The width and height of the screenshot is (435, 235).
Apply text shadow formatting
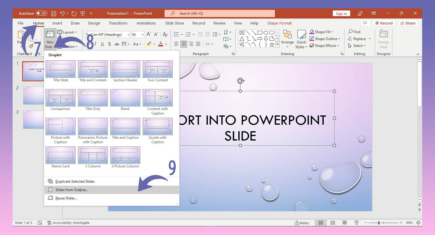109,44
